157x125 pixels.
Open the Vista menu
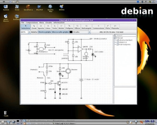click(x=41, y=23)
